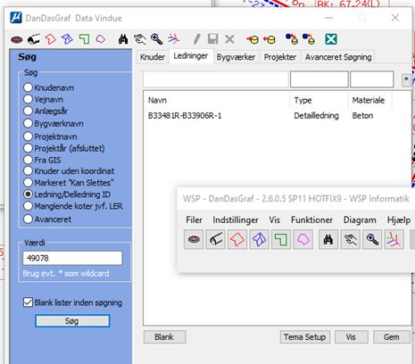415x364 pixels.
Task: Select the Bygværknavn radio button
Action: coord(28,123)
